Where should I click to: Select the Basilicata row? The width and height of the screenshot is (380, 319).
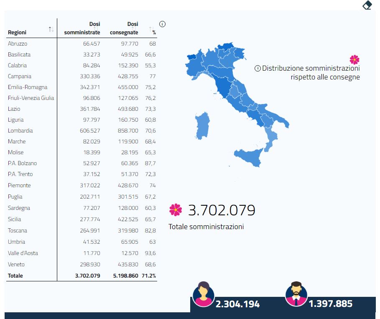pyautogui.click(x=82, y=54)
